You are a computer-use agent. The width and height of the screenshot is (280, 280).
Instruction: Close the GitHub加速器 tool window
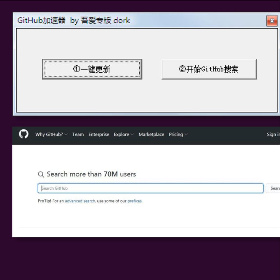[x=272, y=21]
